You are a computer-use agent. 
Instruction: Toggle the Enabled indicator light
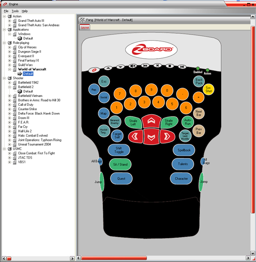tap(198, 69)
